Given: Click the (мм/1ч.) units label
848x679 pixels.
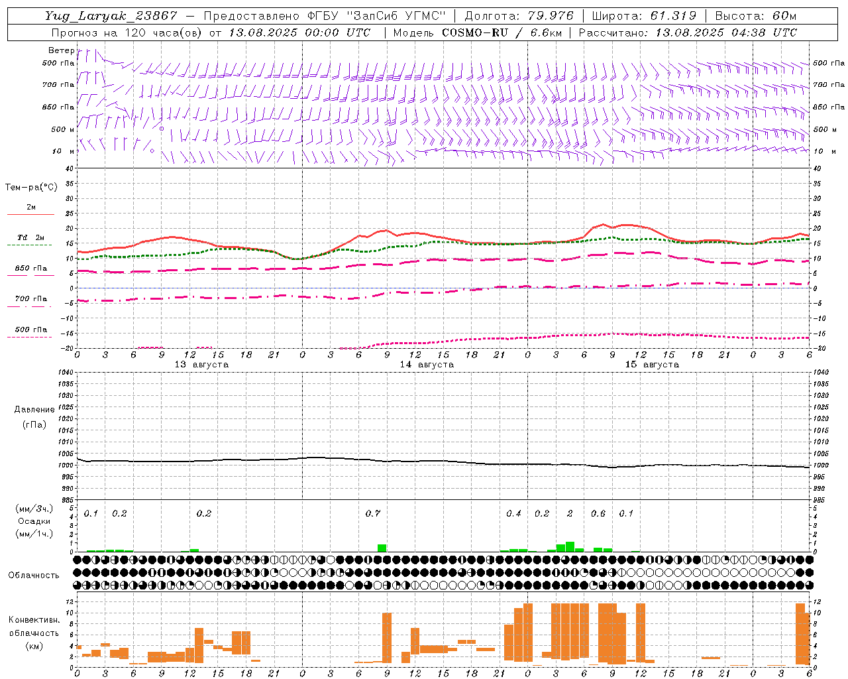Looking at the screenshot, I should click(x=34, y=534).
